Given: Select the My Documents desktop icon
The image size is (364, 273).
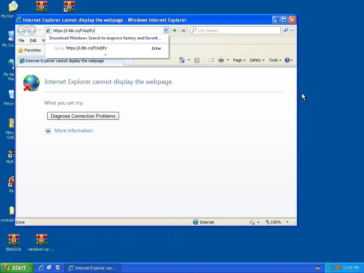Looking at the screenshot, I should coord(7,9).
